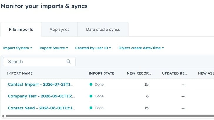
Task: Open the Contact Import 2026-07-23 import
Action: pos(41,85)
